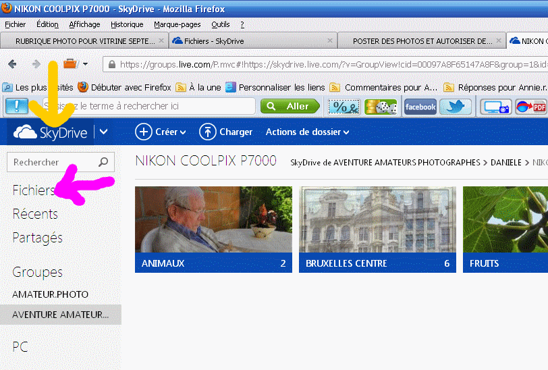
Task: Open the Affichage menu
Action: point(84,24)
